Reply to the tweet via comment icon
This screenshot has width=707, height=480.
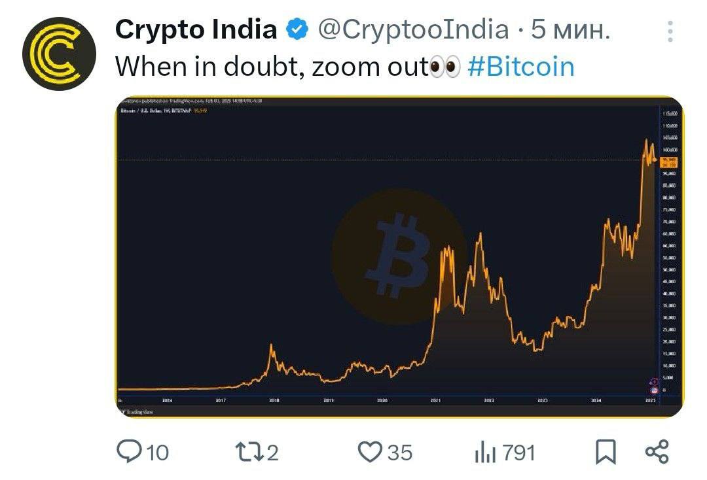pyautogui.click(x=129, y=452)
